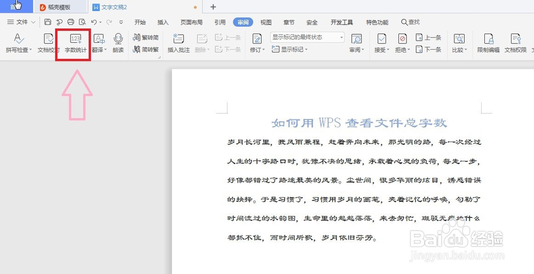
Task: Click the last line starting 都抓不住
Action: click(302, 238)
